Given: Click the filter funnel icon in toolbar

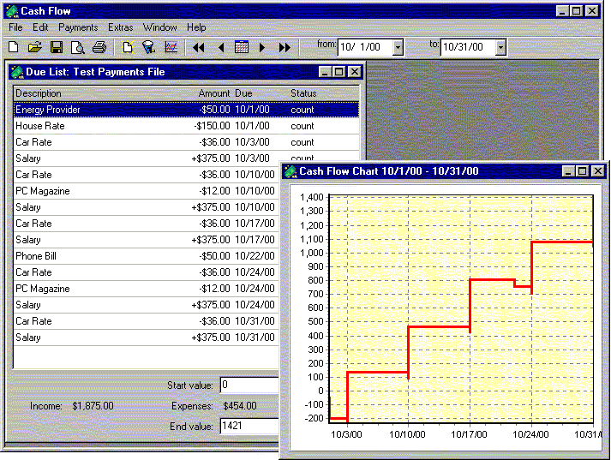Looking at the screenshot, I should 148,47.
